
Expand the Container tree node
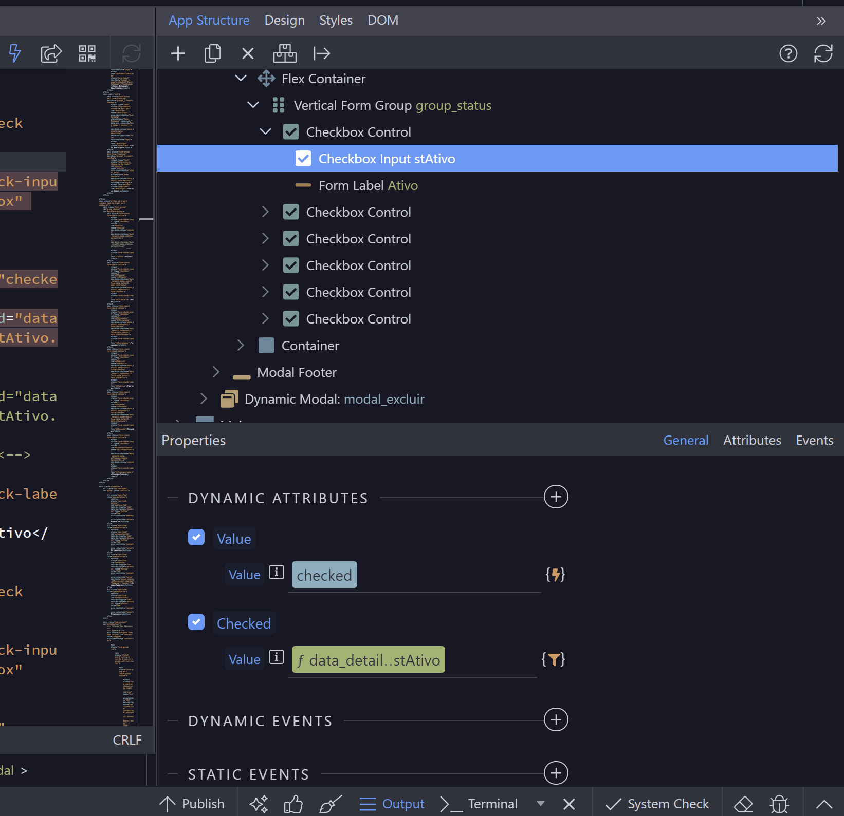[x=241, y=345]
